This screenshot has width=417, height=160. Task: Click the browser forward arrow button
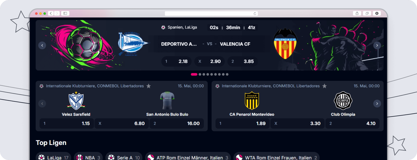[57, 13]
